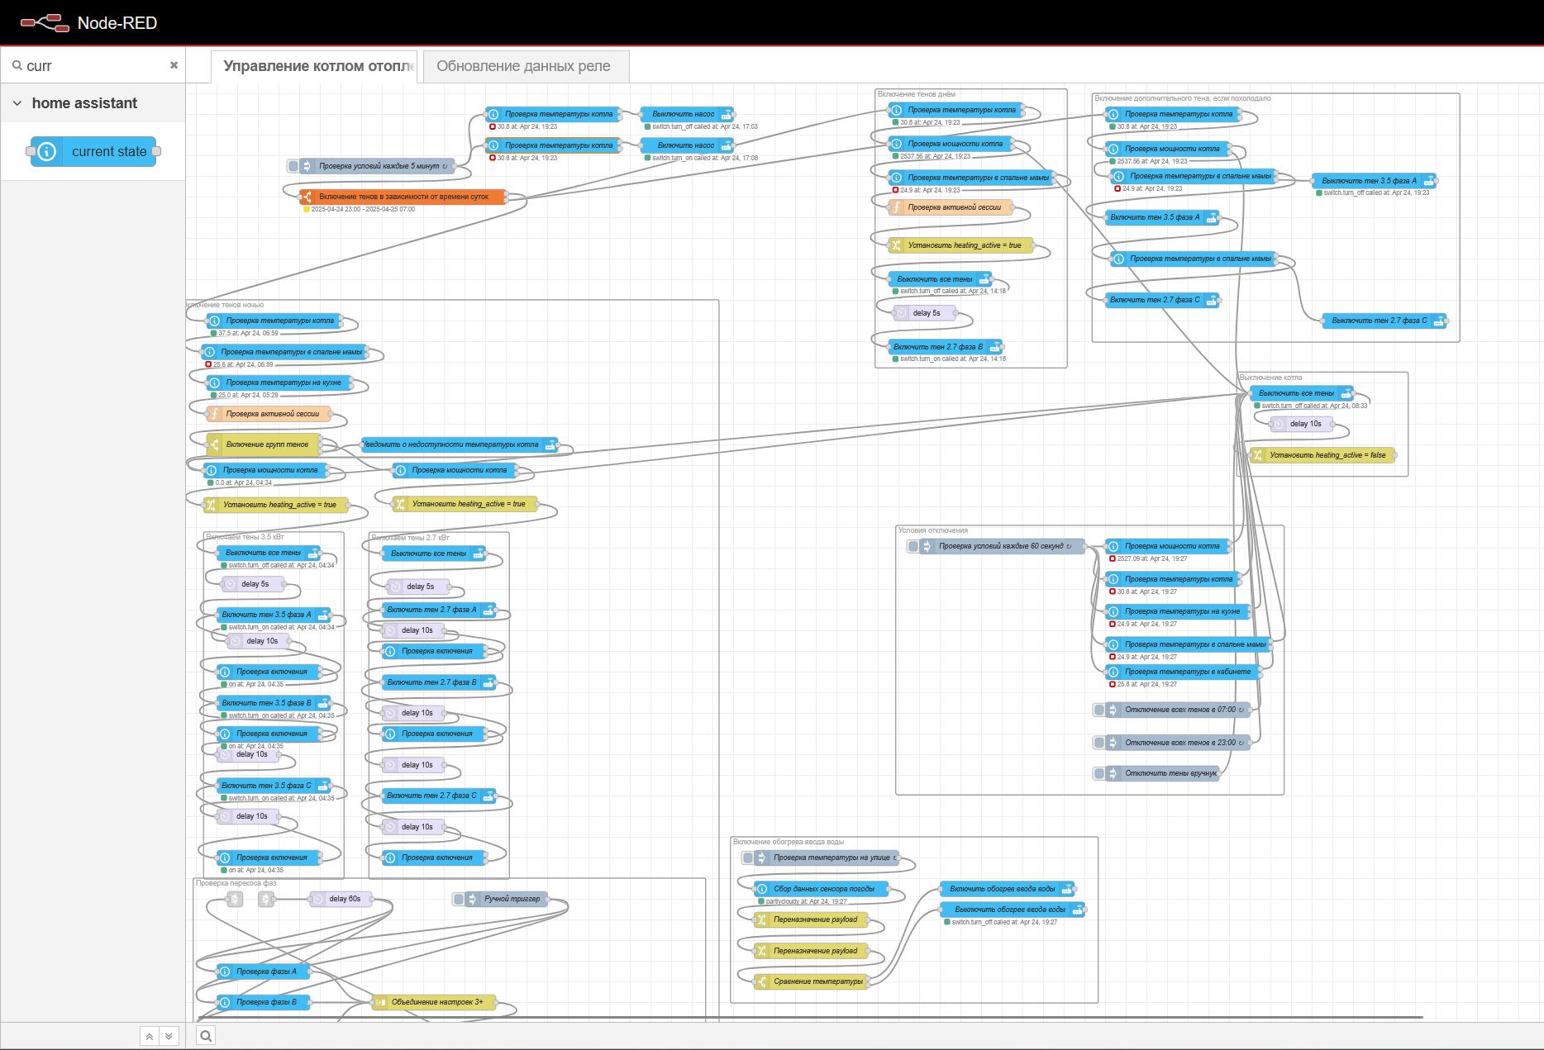Screen dimensions: 1544x1050
Task: Select the Управление котлом отопления tab
Action: (317, 66)
